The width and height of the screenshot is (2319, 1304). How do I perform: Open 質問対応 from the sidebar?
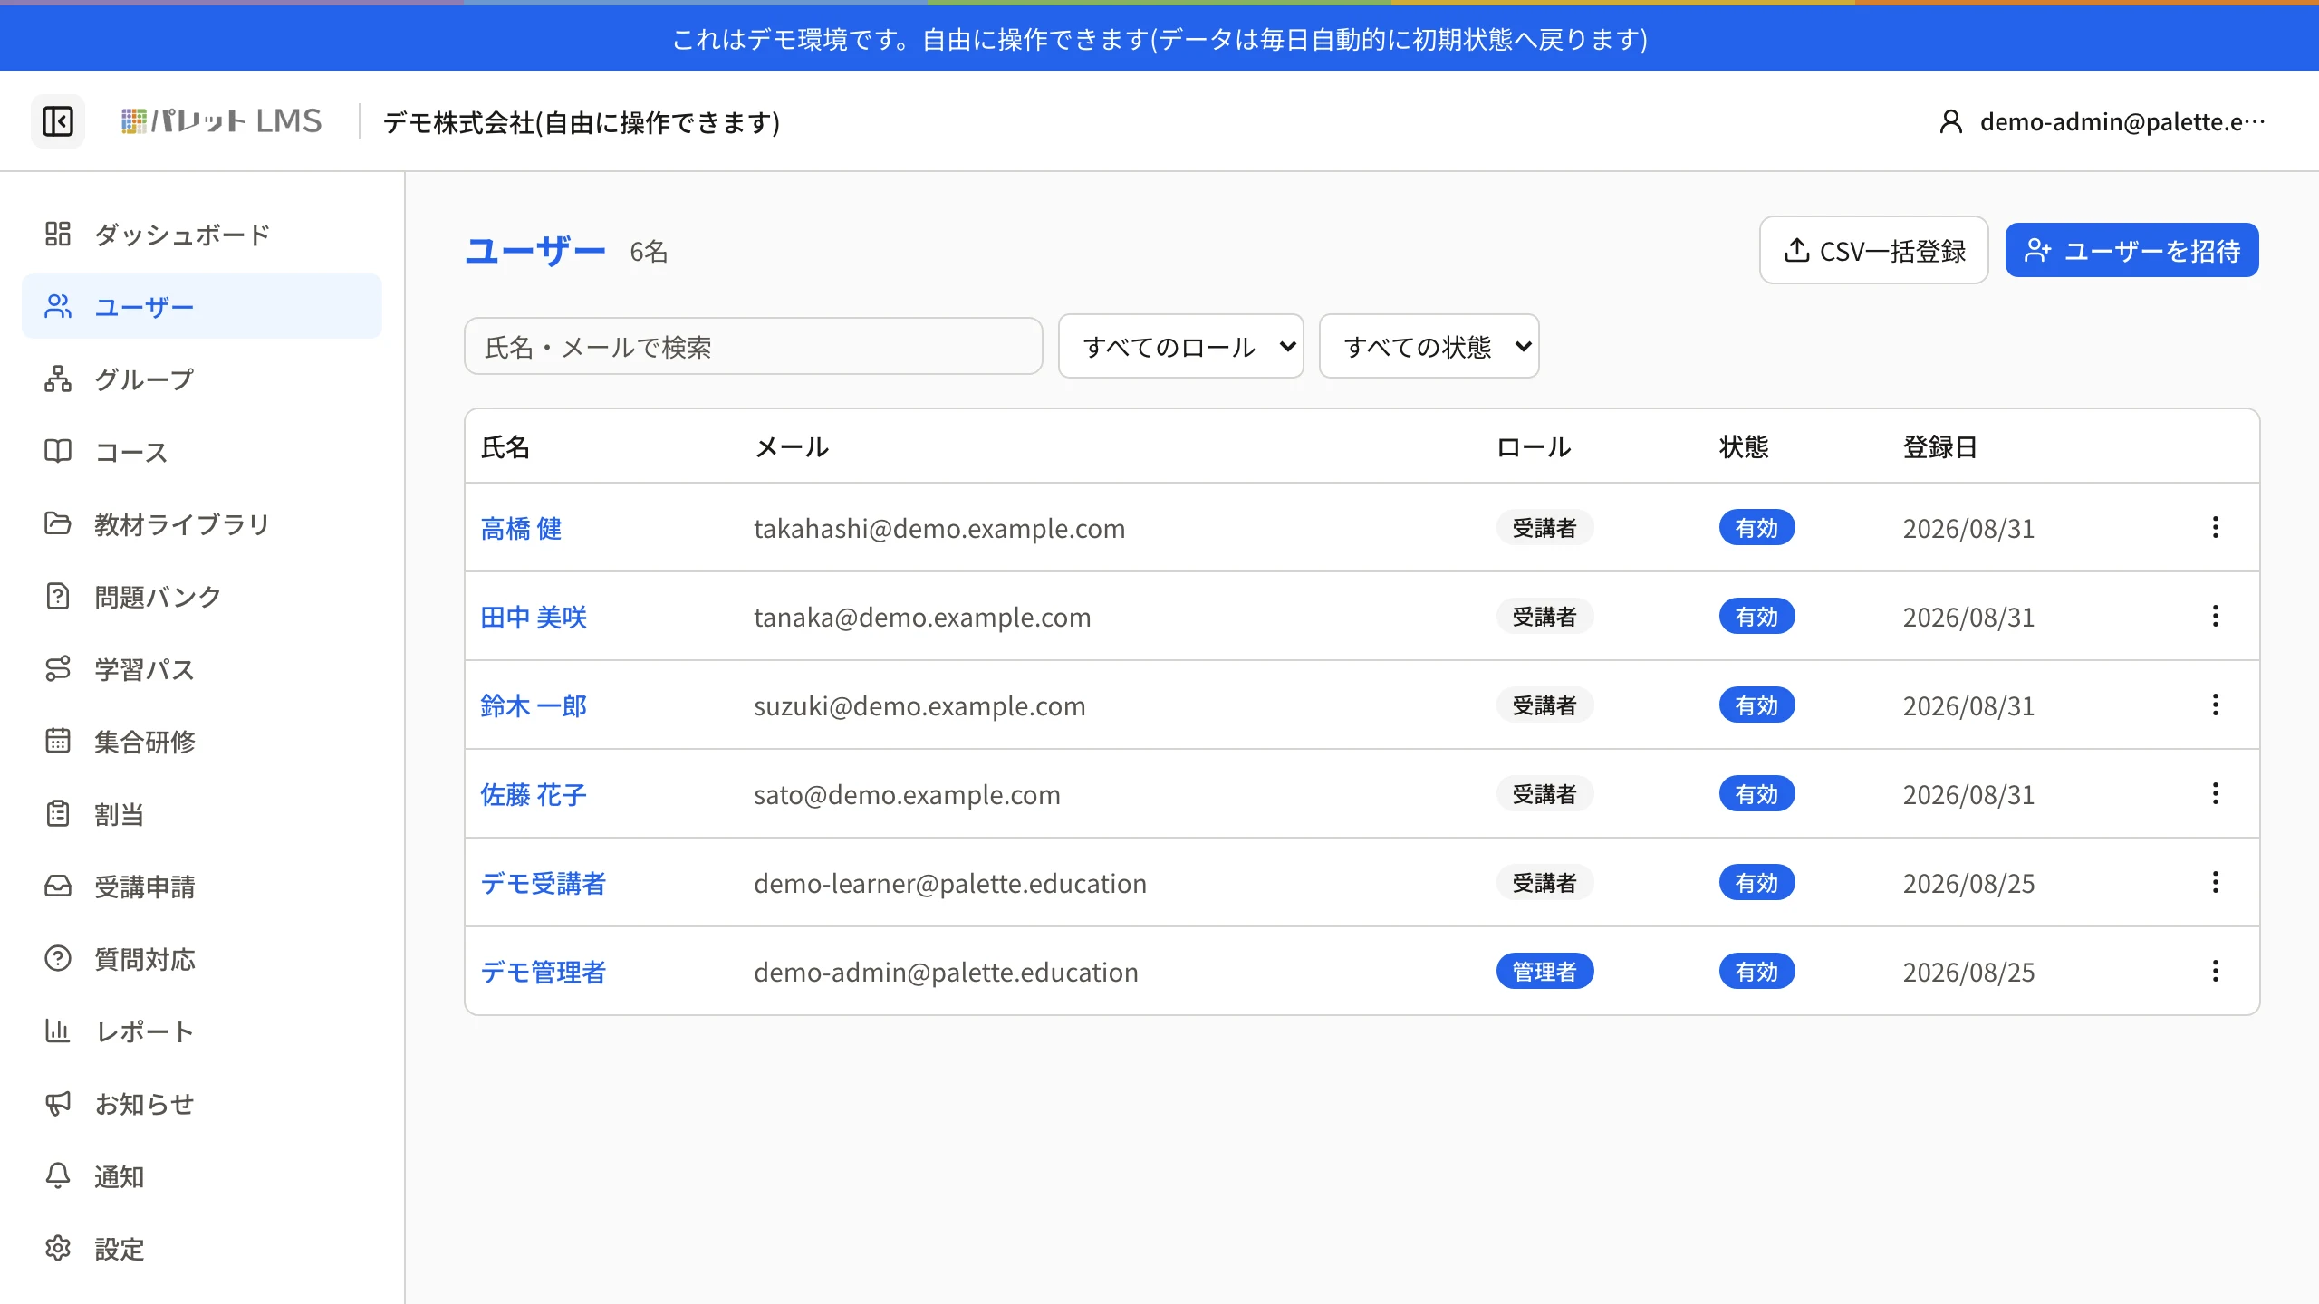point(202,958)
